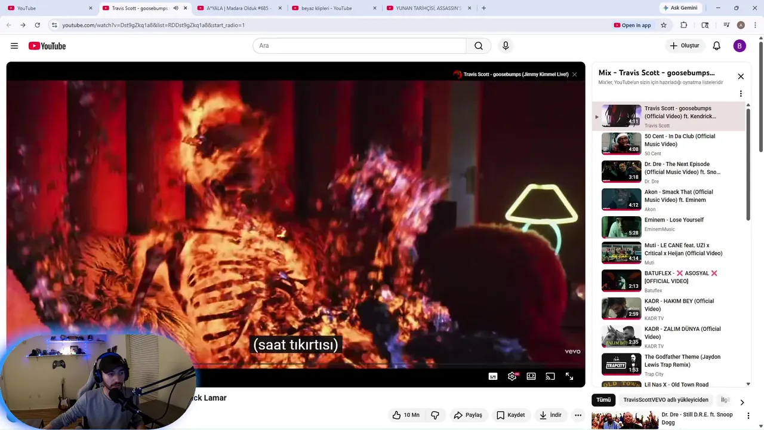
Task: Open a new browser tab
Action: 483,8
